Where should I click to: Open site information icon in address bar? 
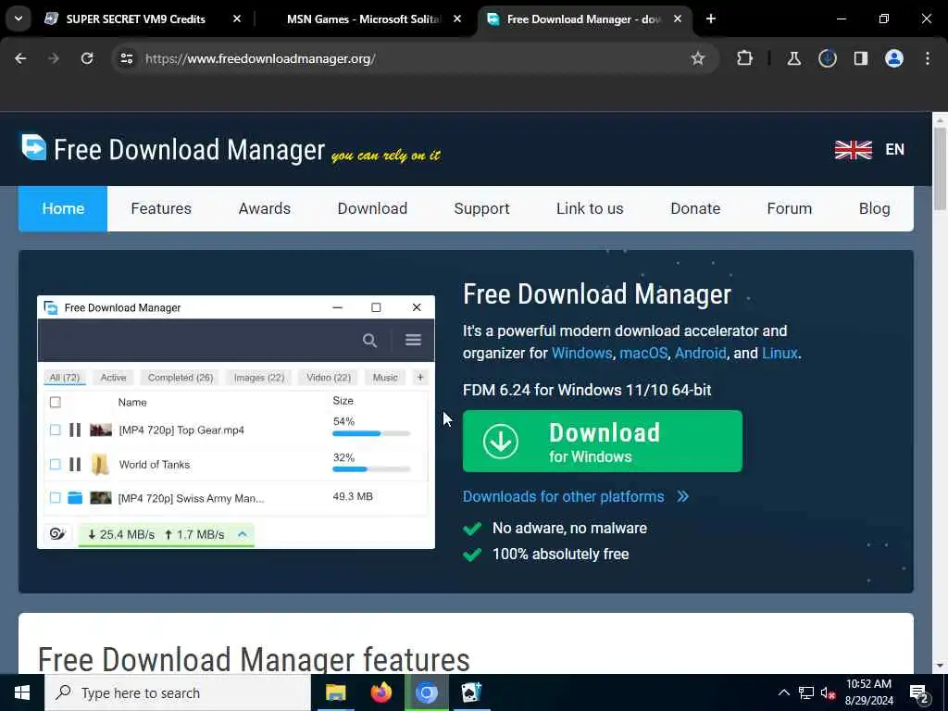click(126, 58)
